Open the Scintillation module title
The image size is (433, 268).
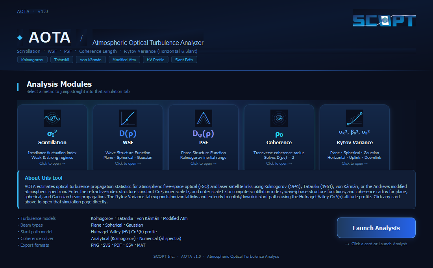tap(52, 142)
